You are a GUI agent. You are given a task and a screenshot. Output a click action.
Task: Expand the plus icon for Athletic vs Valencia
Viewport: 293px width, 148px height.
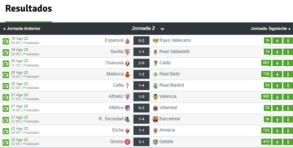[277, 97]
